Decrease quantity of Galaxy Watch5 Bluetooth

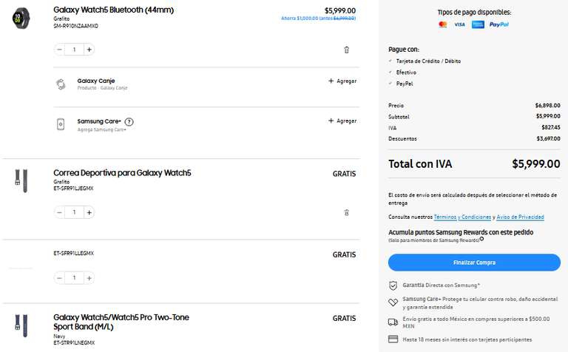pyautogui.click(x=60, y=50)
